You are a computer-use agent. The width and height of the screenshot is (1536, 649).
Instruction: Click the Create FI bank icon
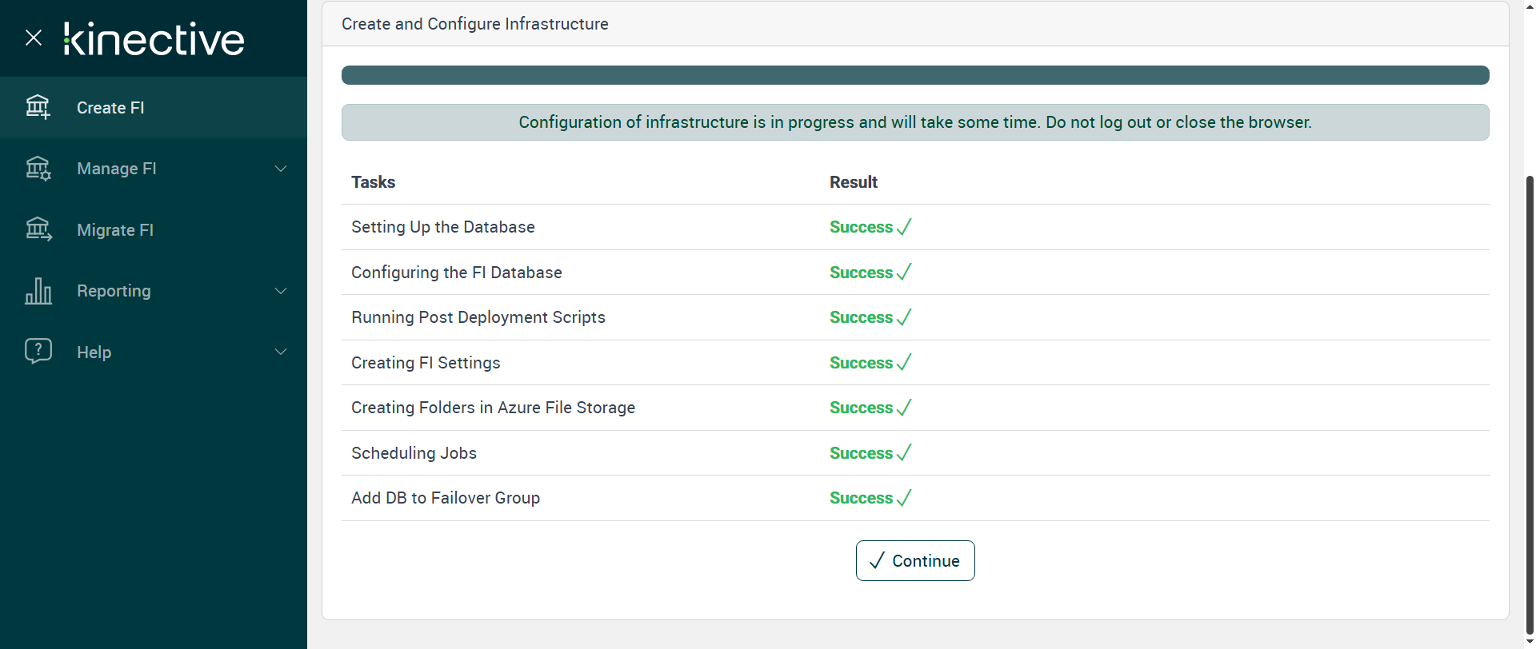[38, 106]
